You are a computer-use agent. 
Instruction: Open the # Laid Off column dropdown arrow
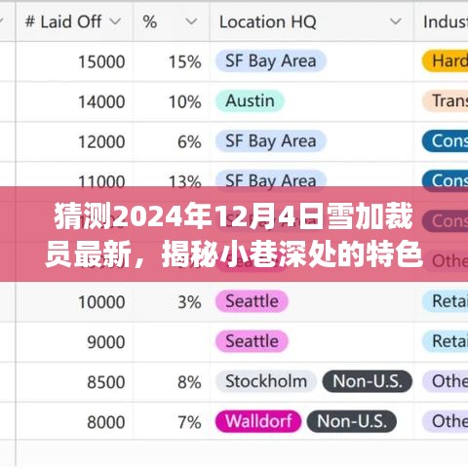[x=115, y=21]
